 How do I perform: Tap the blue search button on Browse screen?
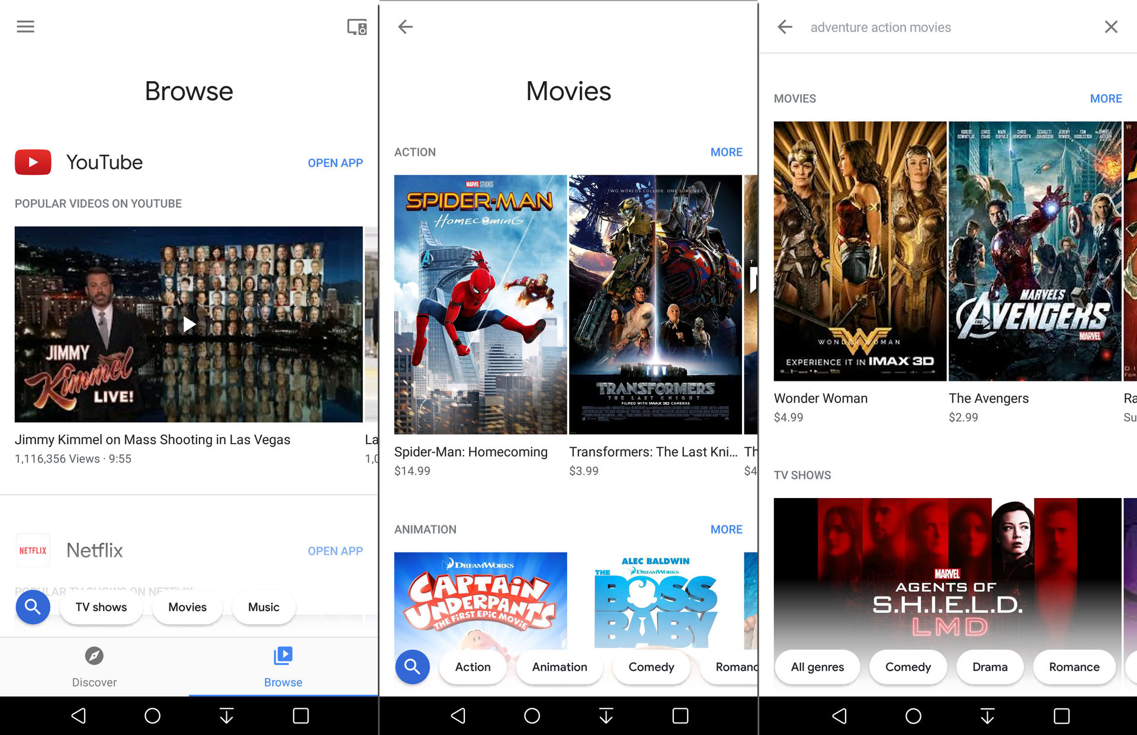pyautogui.click(x=33, y=606)
